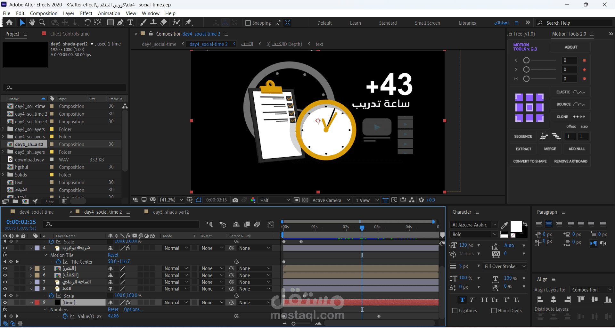Select the Hand tool in toolbar
This screenshot has width=615, height=328.
[x=32, y=22]
